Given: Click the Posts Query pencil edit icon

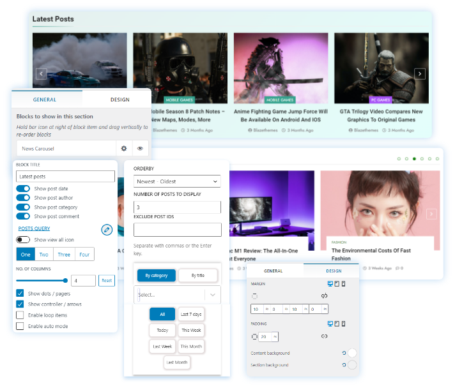Looking at the screenshot, I should [x=107, y=229].
